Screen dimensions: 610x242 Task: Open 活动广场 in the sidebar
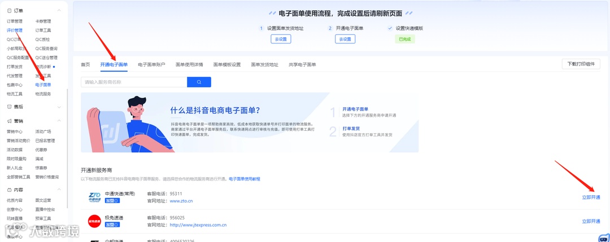click(43, 131)
